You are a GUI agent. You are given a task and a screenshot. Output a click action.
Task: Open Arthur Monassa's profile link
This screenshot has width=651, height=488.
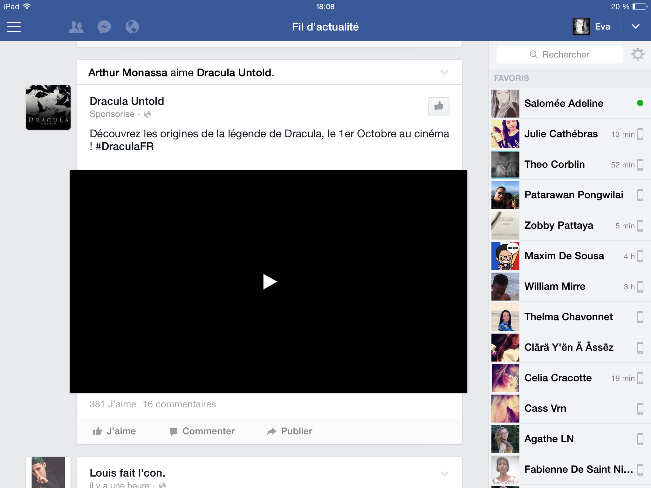(128, 73)
